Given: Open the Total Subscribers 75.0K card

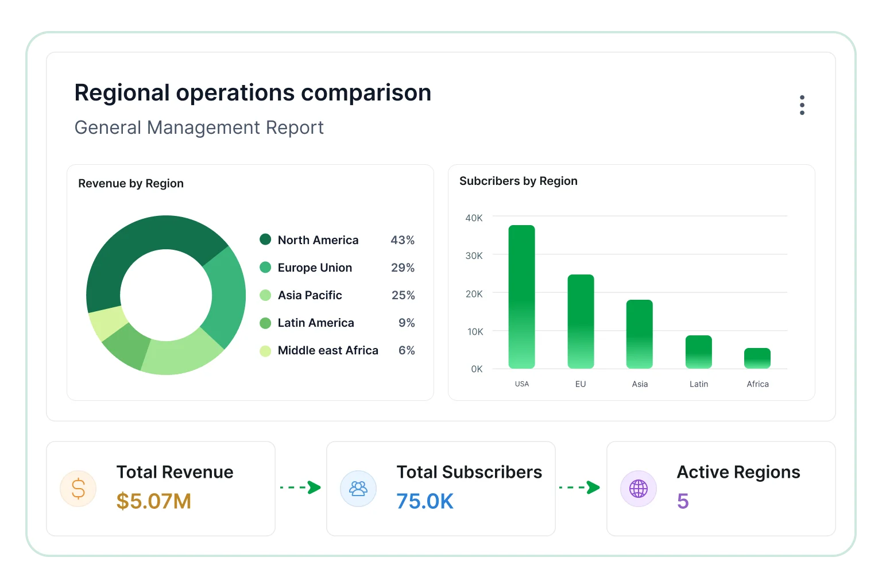Looking at the screenshot, I should tap(441, 489).
